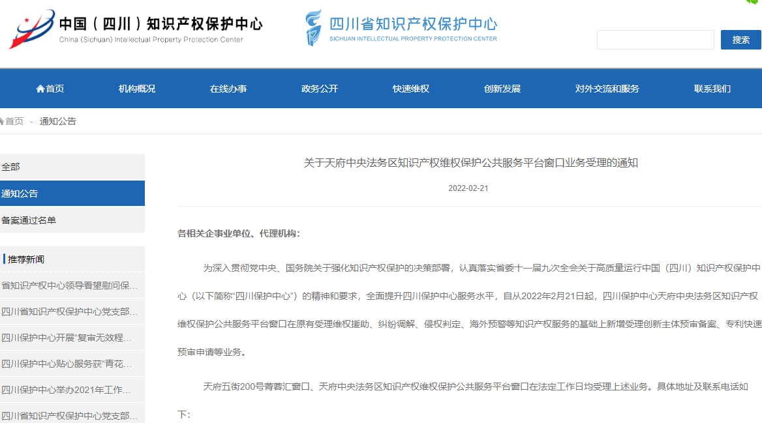The image size is (762, 423).
Task: Open the 联系我们 contact page
Action: (x=712, y=89)
